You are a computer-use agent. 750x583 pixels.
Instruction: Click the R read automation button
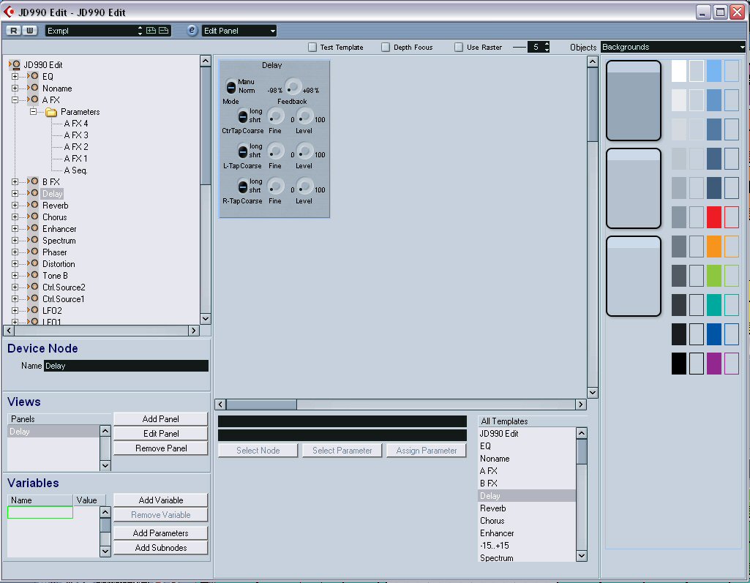click(13, 31)
